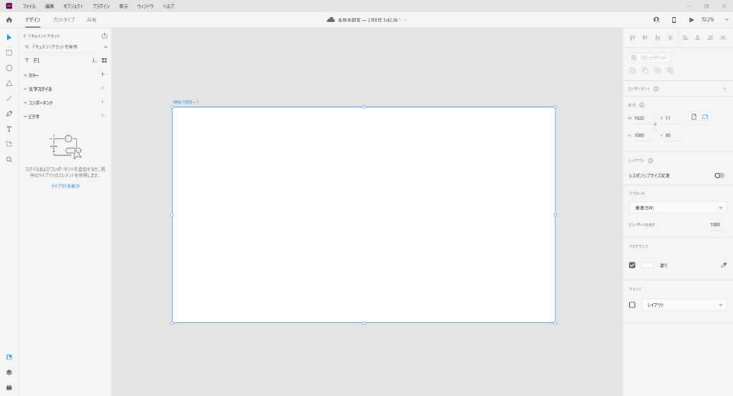Screen dimensions: 733x396
Task: Collapse the カラー section
Action: point(26,75)
